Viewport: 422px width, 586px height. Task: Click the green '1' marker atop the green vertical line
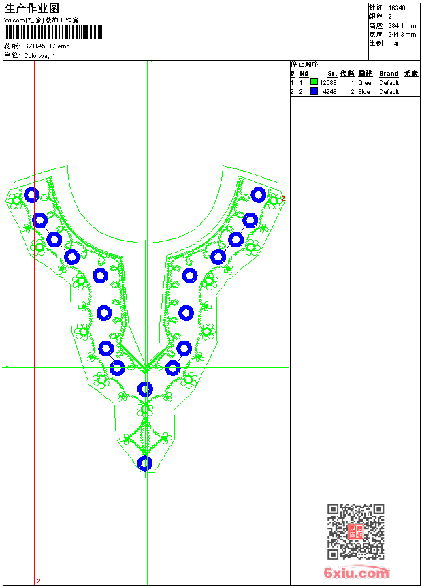pyautogui.click(x=152, y=64)
